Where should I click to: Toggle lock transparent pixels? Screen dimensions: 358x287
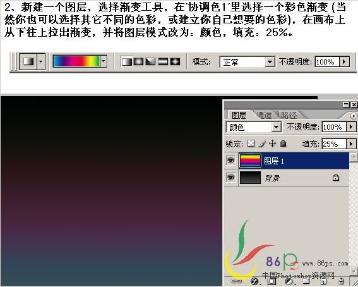251,143
